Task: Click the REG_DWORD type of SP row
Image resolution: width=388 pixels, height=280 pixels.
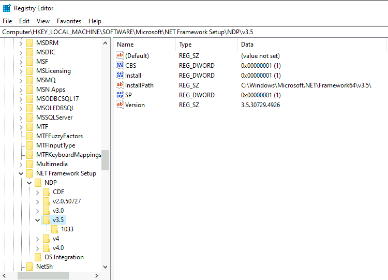Action: 197,95
